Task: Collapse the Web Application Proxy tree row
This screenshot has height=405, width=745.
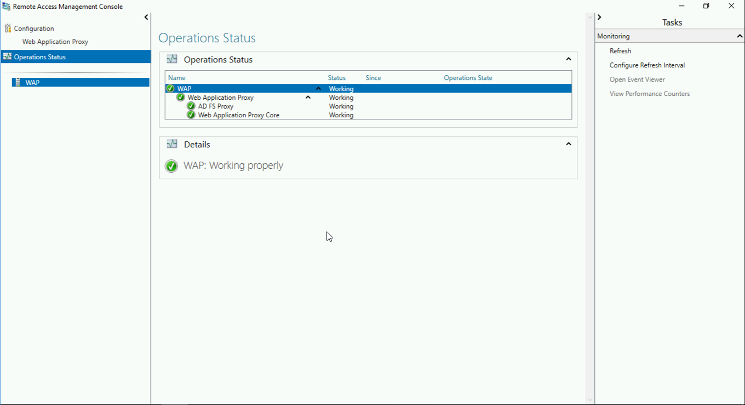Action: [308, 98]
